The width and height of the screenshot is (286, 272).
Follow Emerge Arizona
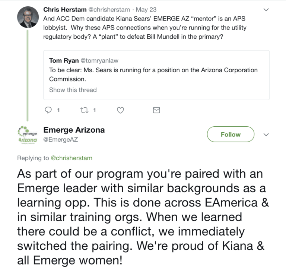pyautogui.click(x=231, y=134)
